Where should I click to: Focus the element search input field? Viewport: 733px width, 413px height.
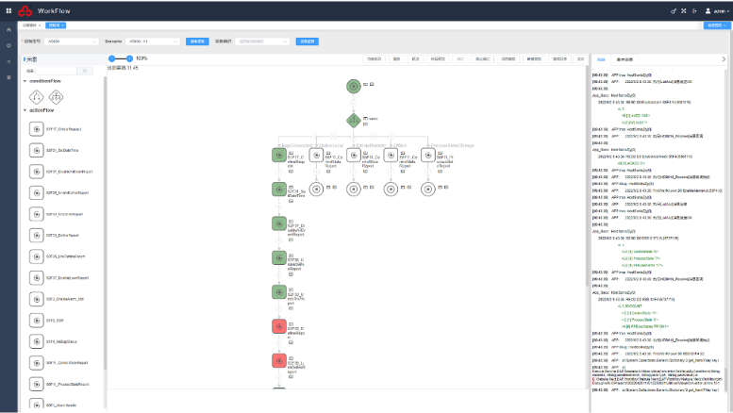[57, 71]
